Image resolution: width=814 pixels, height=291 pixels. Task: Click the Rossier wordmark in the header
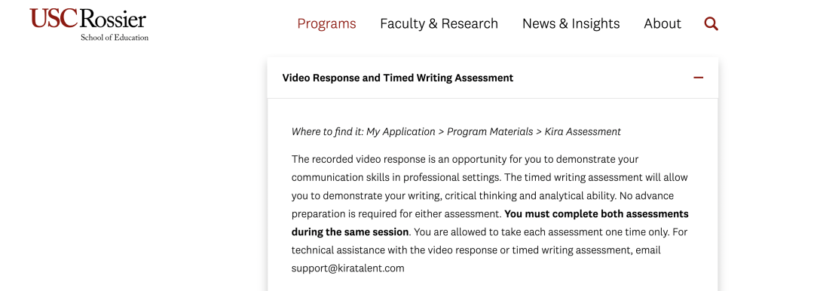pos(113,19)
